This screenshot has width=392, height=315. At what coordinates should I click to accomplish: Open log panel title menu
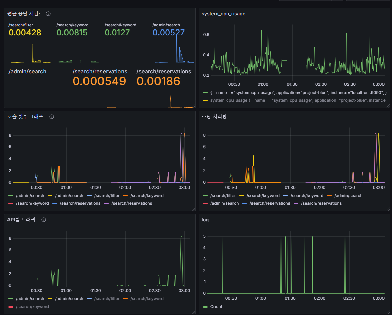coord(205,220)
